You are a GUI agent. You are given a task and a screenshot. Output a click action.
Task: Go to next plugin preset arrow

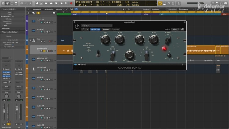[87, 29]
